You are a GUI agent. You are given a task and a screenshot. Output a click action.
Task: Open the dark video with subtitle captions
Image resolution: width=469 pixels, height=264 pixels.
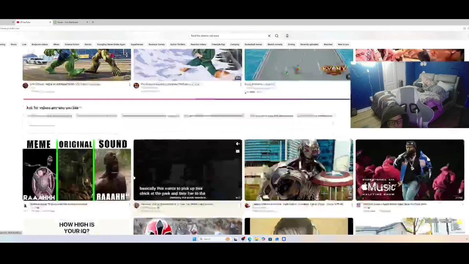tap(188, 170)
